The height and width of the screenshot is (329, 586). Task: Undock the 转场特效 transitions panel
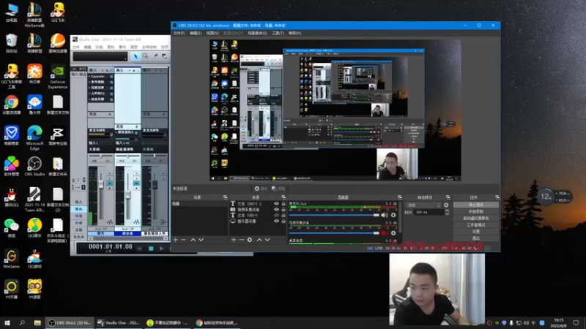[448, 197]
